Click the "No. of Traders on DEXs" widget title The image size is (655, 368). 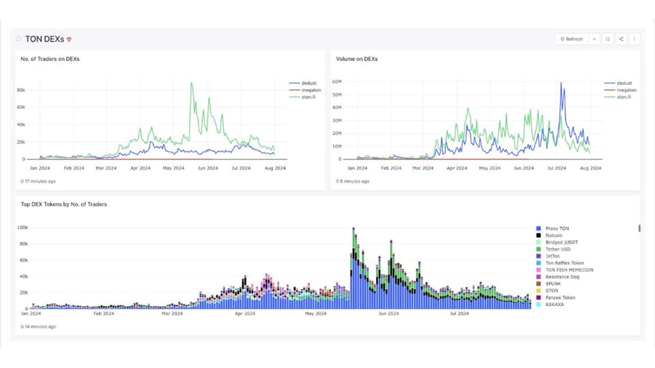point(50,59)
